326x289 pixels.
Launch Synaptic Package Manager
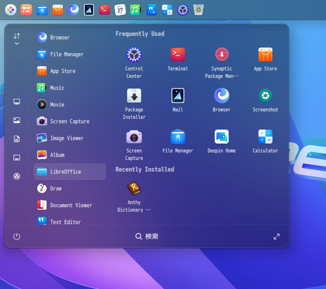222,55
